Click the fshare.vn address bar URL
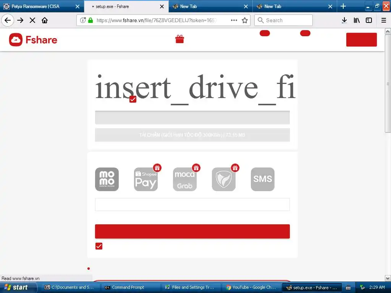Screen dimensions: 391x293 (x=157, y=20)
